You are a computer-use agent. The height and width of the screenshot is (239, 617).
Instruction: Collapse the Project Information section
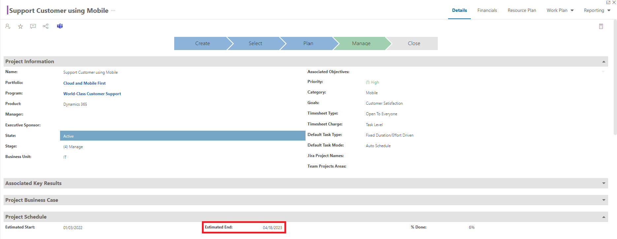click(603, 62)
